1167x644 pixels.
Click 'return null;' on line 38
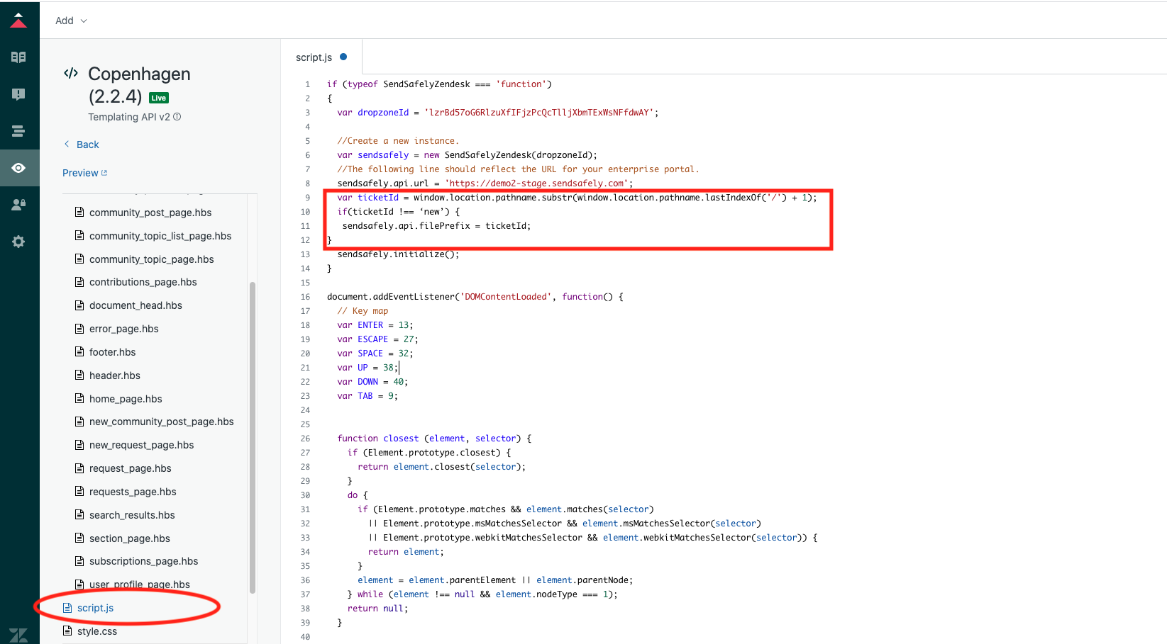(x=377, y=609)
